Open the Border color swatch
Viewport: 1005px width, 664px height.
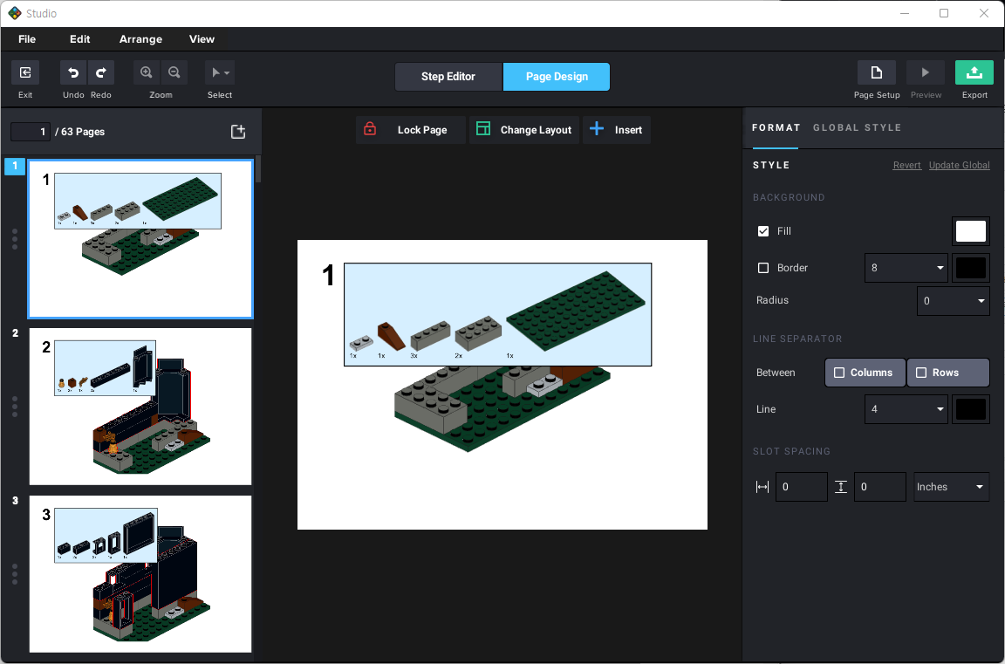click(x=970, y=268)
